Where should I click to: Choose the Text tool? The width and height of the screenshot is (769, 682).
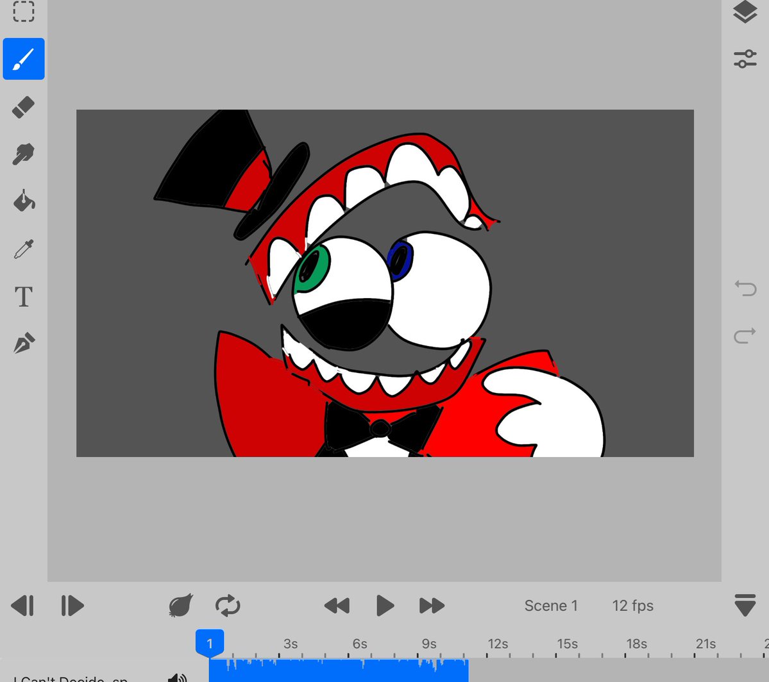[x=24, y=297]
